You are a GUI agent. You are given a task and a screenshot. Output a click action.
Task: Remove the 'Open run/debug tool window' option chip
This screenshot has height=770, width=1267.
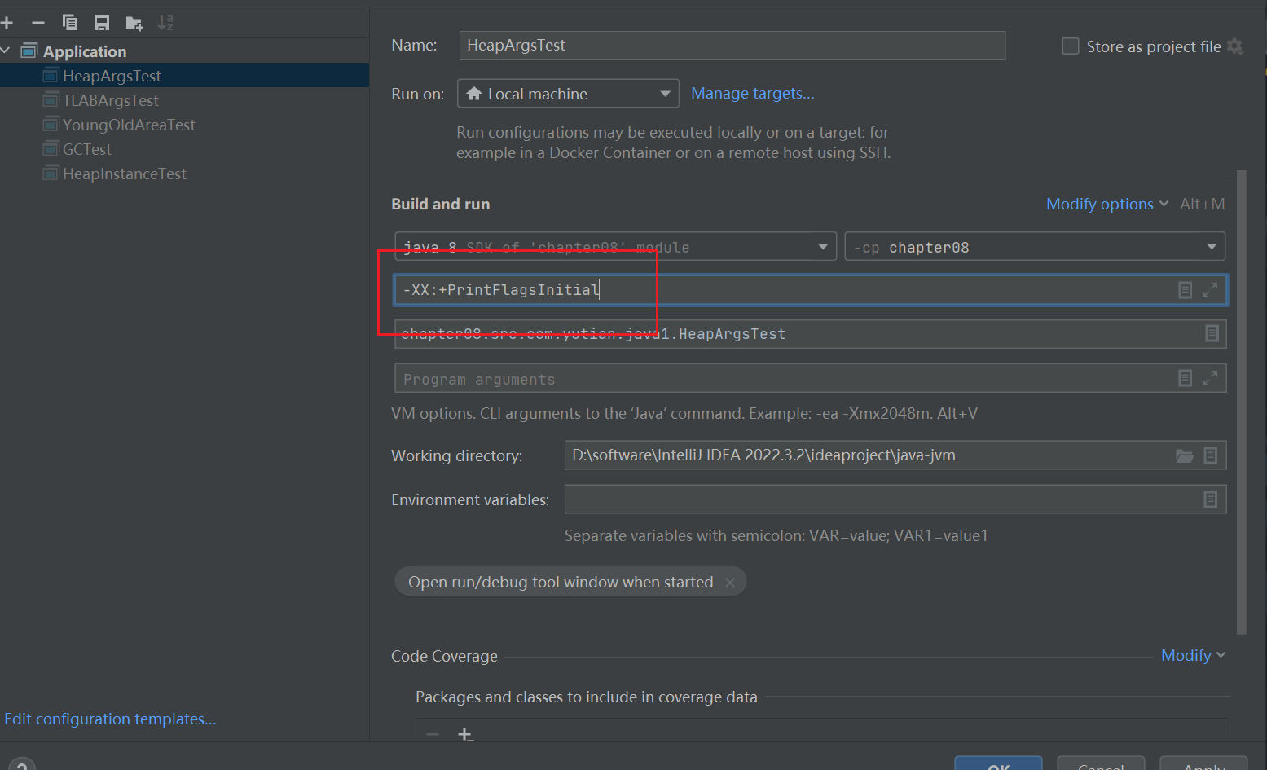(x=730, y=582)
